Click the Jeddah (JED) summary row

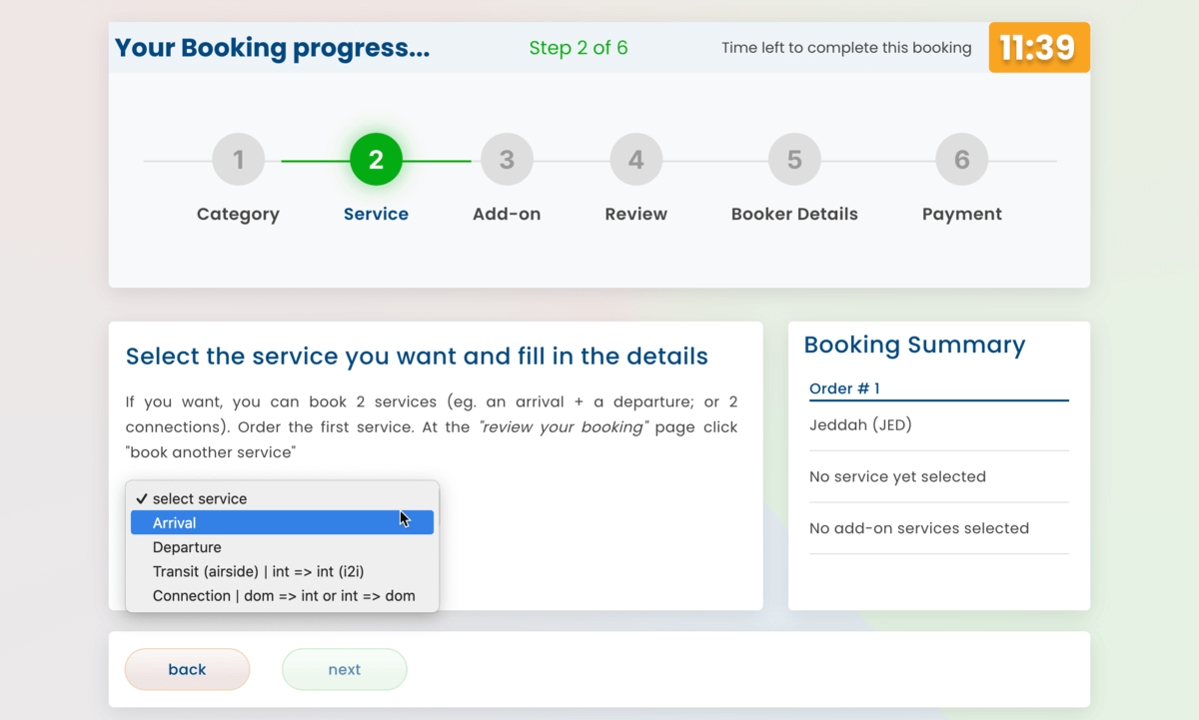point(860,425)
